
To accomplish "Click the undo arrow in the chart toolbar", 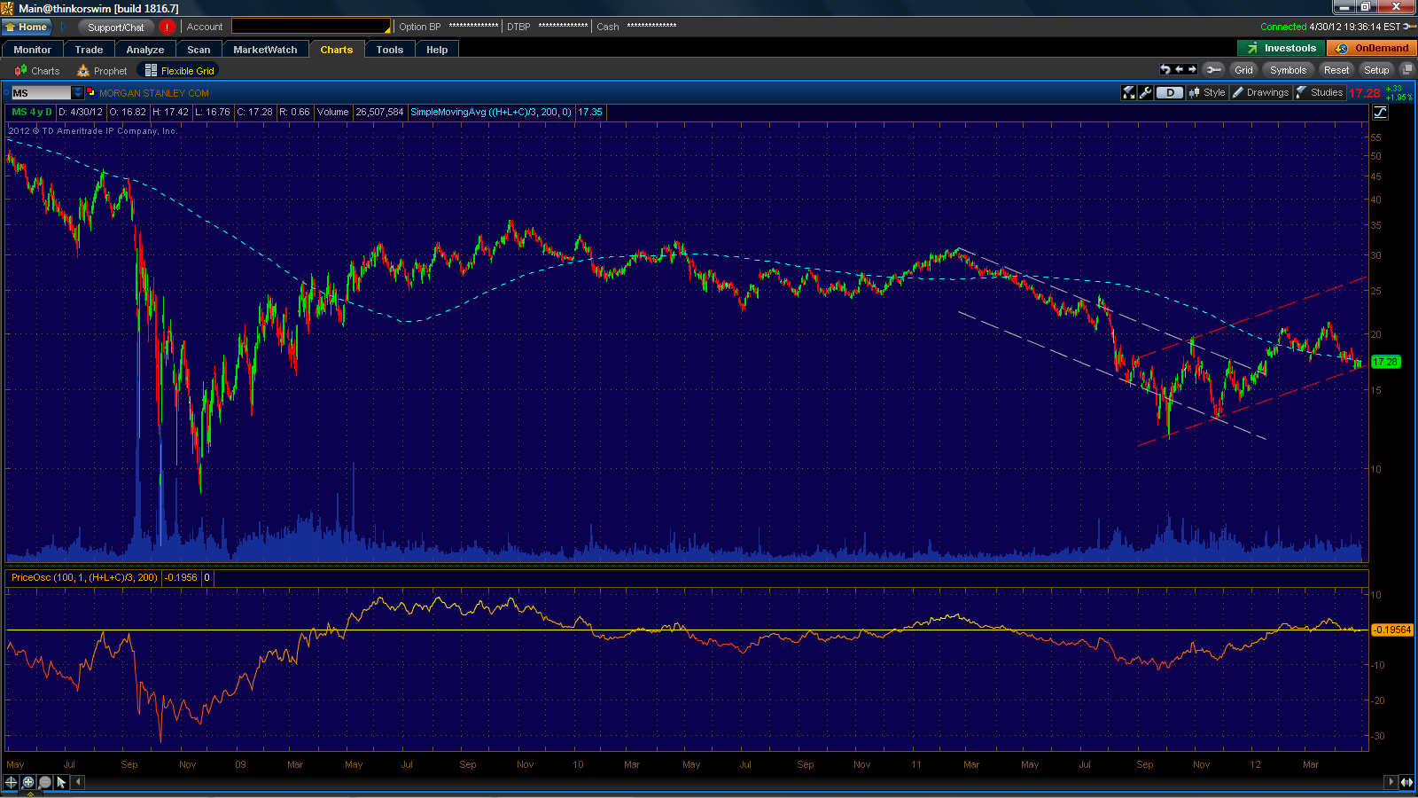I will pyautogui.click(x=1165, y=69).
